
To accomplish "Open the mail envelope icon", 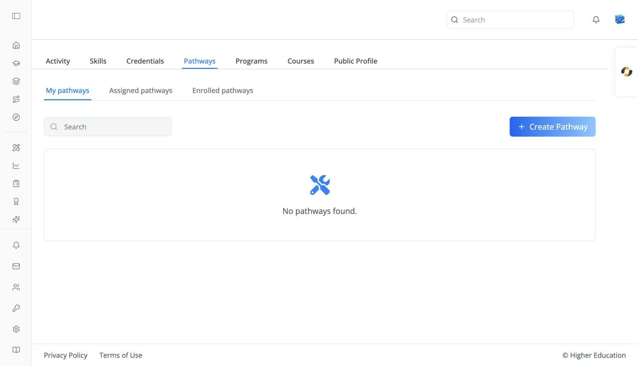I will (16, 266).
